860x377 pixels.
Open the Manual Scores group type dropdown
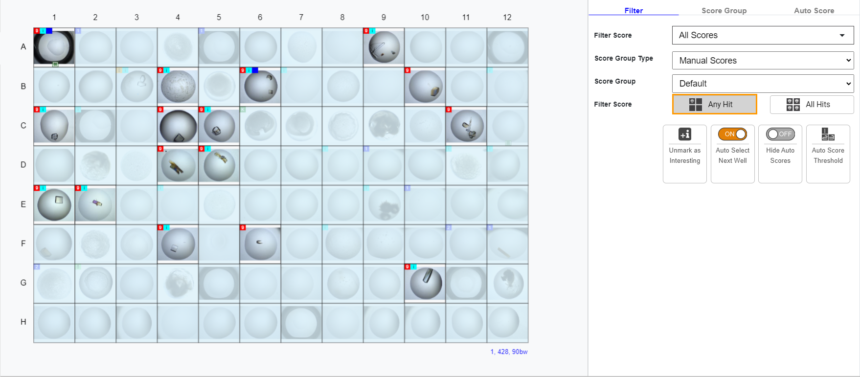point(763,61)
